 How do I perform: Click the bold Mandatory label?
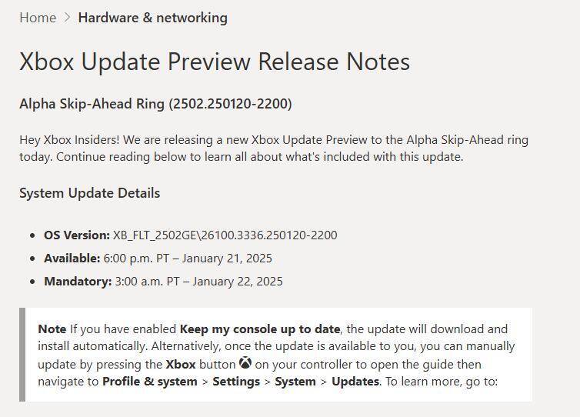[78, 282]
